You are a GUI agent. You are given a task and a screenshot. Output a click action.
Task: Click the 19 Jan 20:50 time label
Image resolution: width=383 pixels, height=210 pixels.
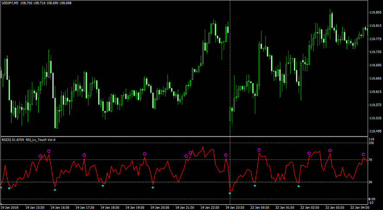pyautogui.click(x=160, y=207)
